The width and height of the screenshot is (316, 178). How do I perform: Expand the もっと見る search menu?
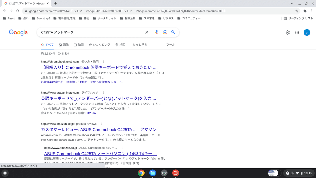click(x=139, y=45)
